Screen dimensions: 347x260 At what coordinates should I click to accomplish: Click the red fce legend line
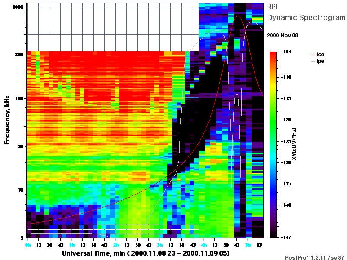[x=313, y=55]
